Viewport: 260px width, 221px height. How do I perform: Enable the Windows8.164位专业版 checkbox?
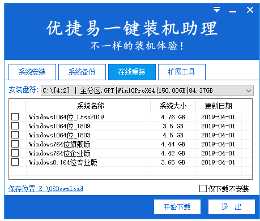coord(15,162)
